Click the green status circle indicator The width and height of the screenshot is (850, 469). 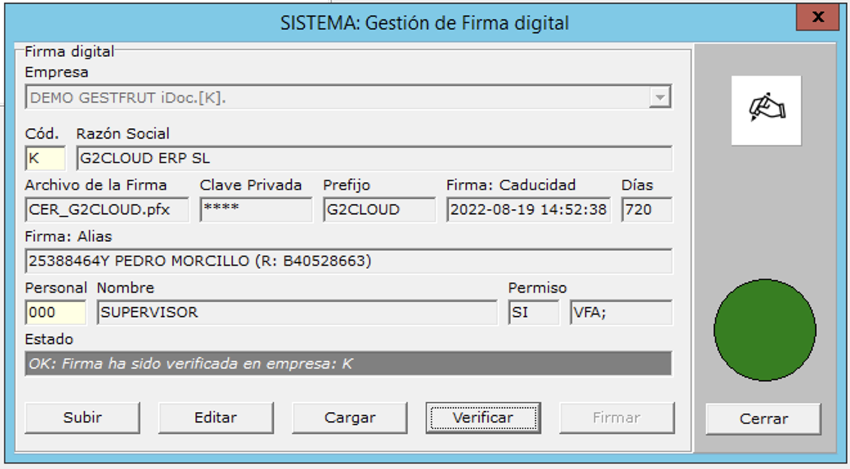point(764,330)
